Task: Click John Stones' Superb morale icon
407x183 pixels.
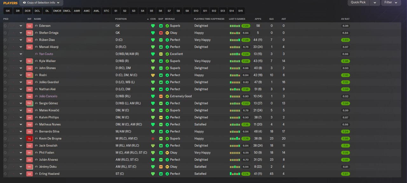Action: pos(167,68)
